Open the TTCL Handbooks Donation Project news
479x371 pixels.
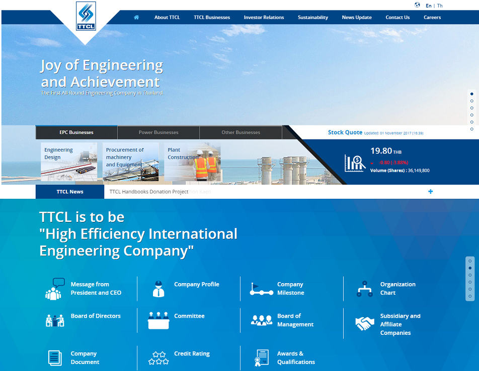point(149,192)
